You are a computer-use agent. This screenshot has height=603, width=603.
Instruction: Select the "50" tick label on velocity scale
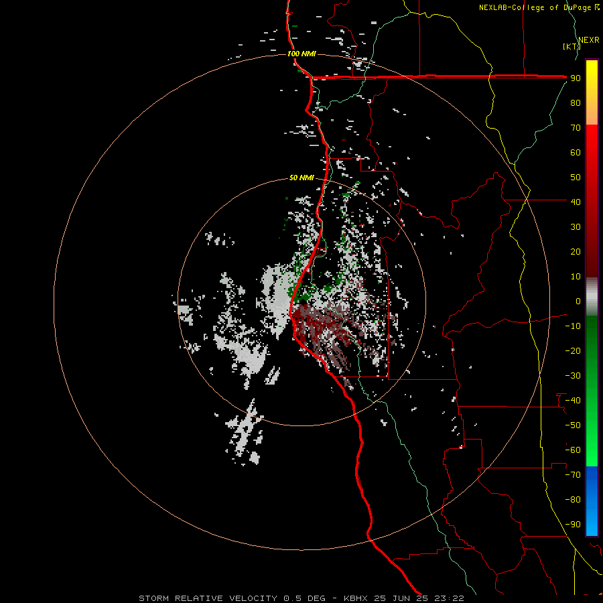click(x=576, y=178)
